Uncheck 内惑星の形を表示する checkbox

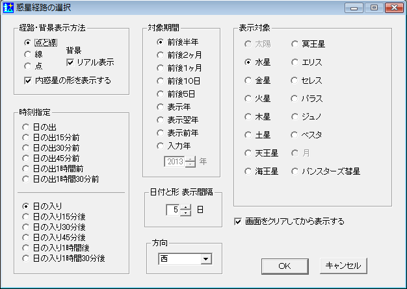click(28, 81)
